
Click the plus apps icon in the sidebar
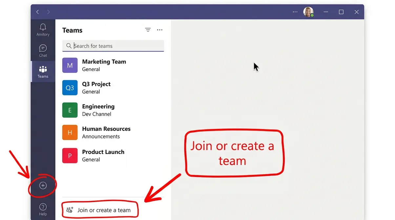[x=43, y=186]
